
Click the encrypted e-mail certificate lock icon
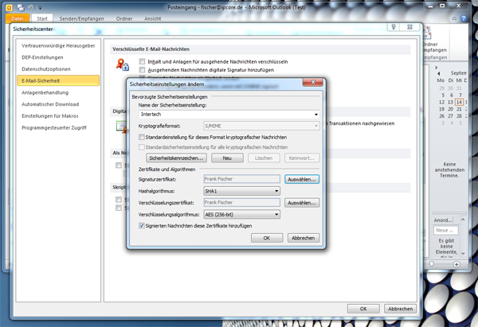[x=123, y=64]
